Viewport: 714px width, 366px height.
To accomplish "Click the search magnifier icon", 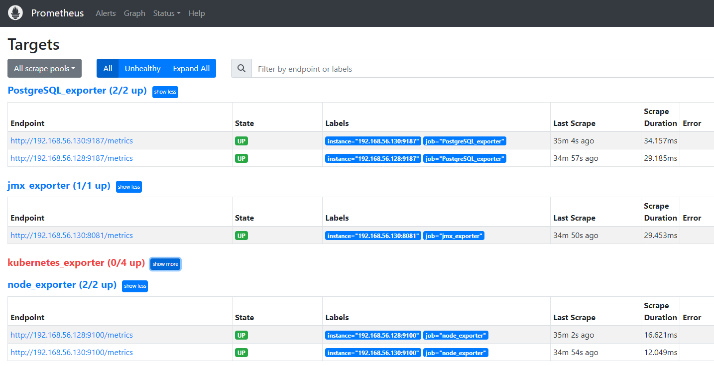I will click(241, 69).
